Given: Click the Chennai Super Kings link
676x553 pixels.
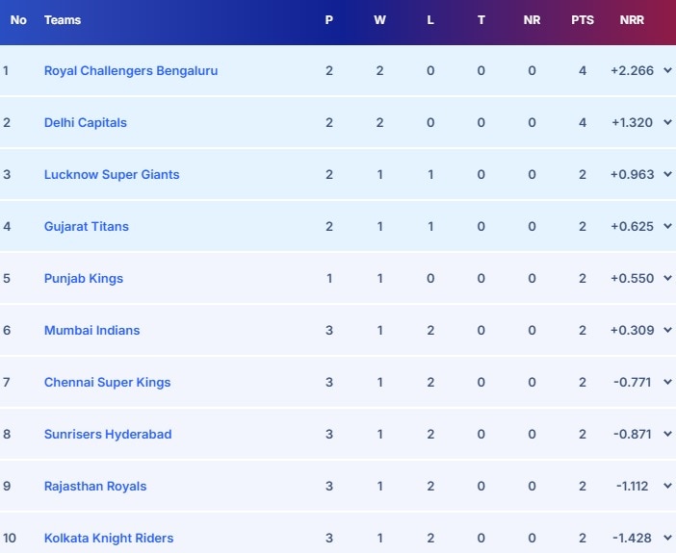Looking at the screenshot, I should pos(107,382).
